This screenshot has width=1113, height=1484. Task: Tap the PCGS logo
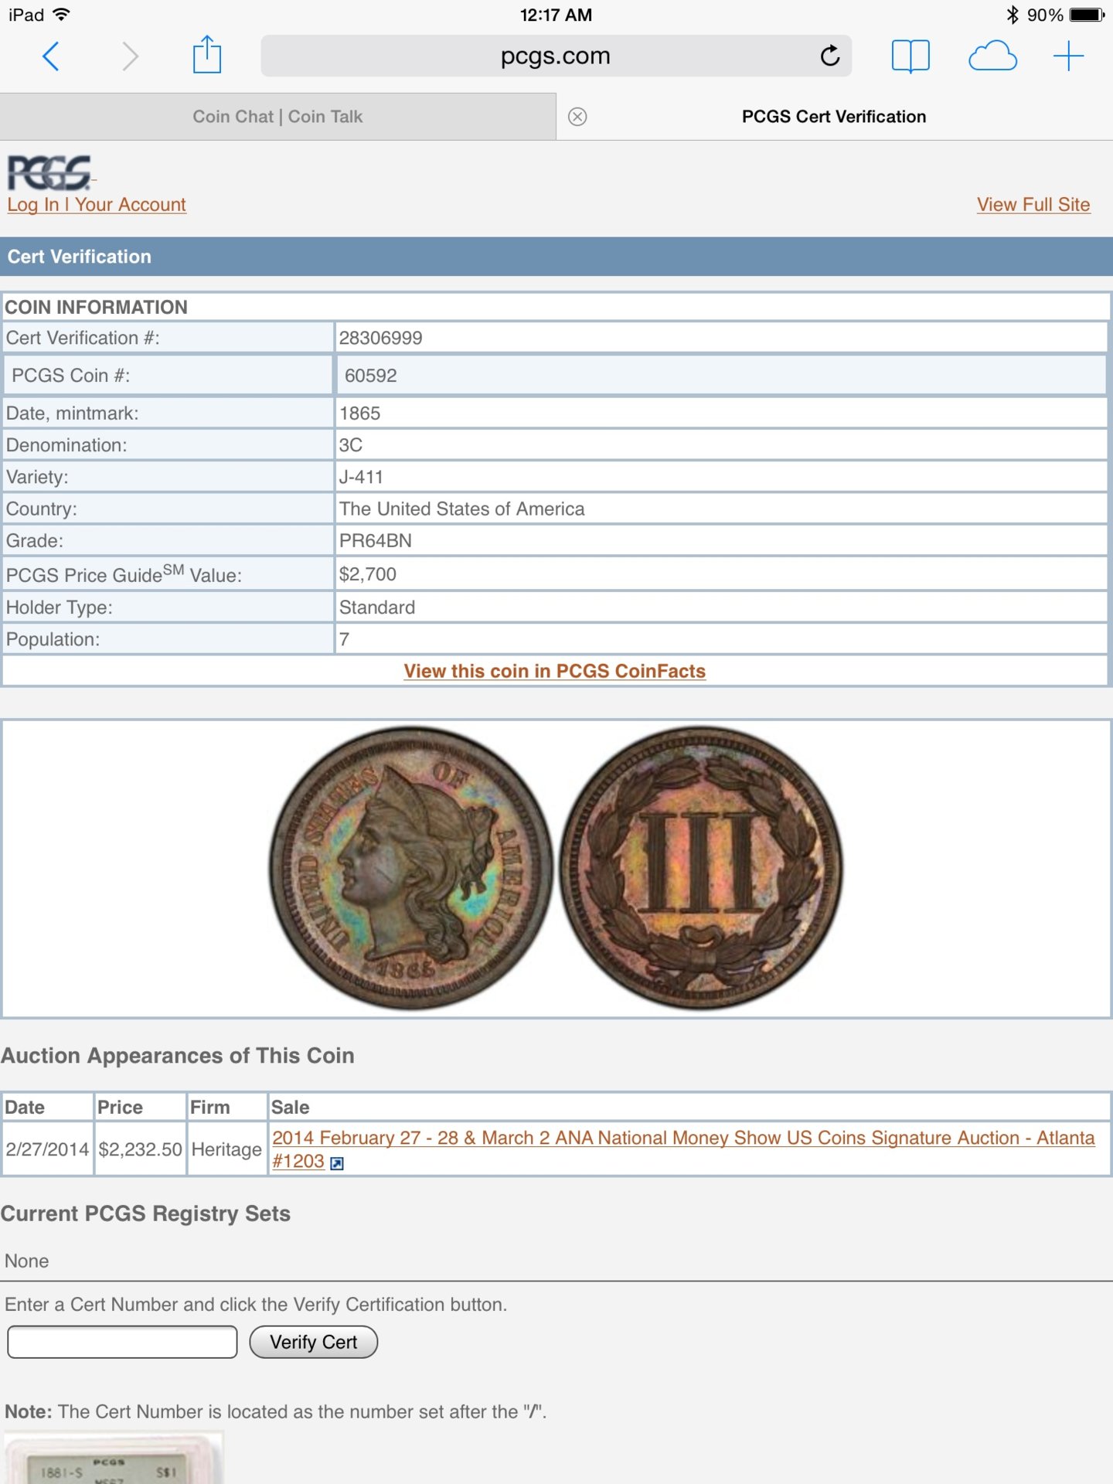pyautogui.click(x=49, y=172)
